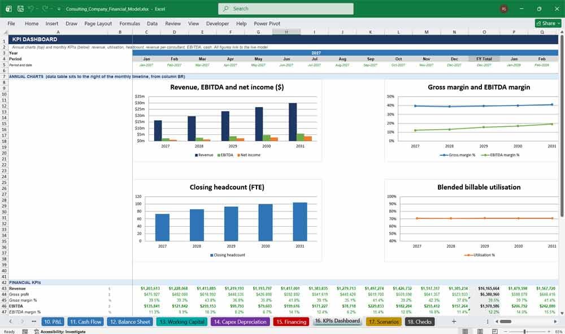Switch to the '17. Scenarios' sheet tab

point(384,322)
